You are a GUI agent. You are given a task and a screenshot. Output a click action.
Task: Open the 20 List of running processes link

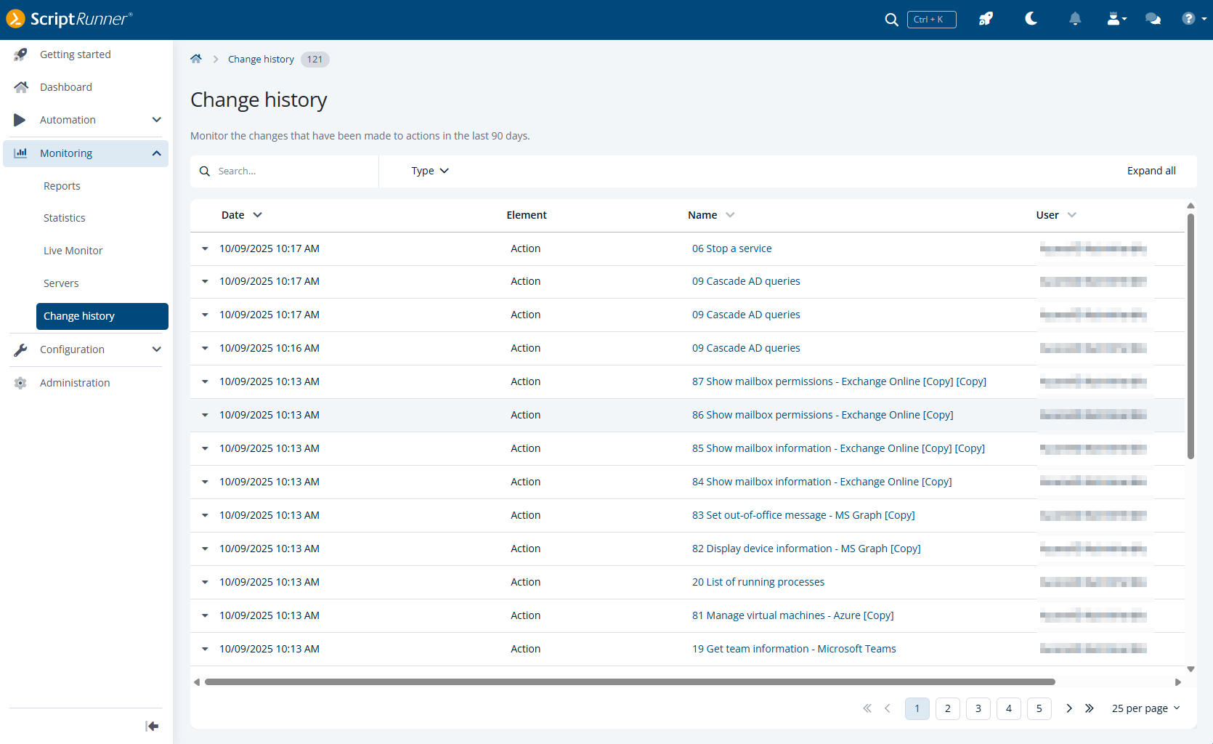pyautogui.click(x=758, y=582)
